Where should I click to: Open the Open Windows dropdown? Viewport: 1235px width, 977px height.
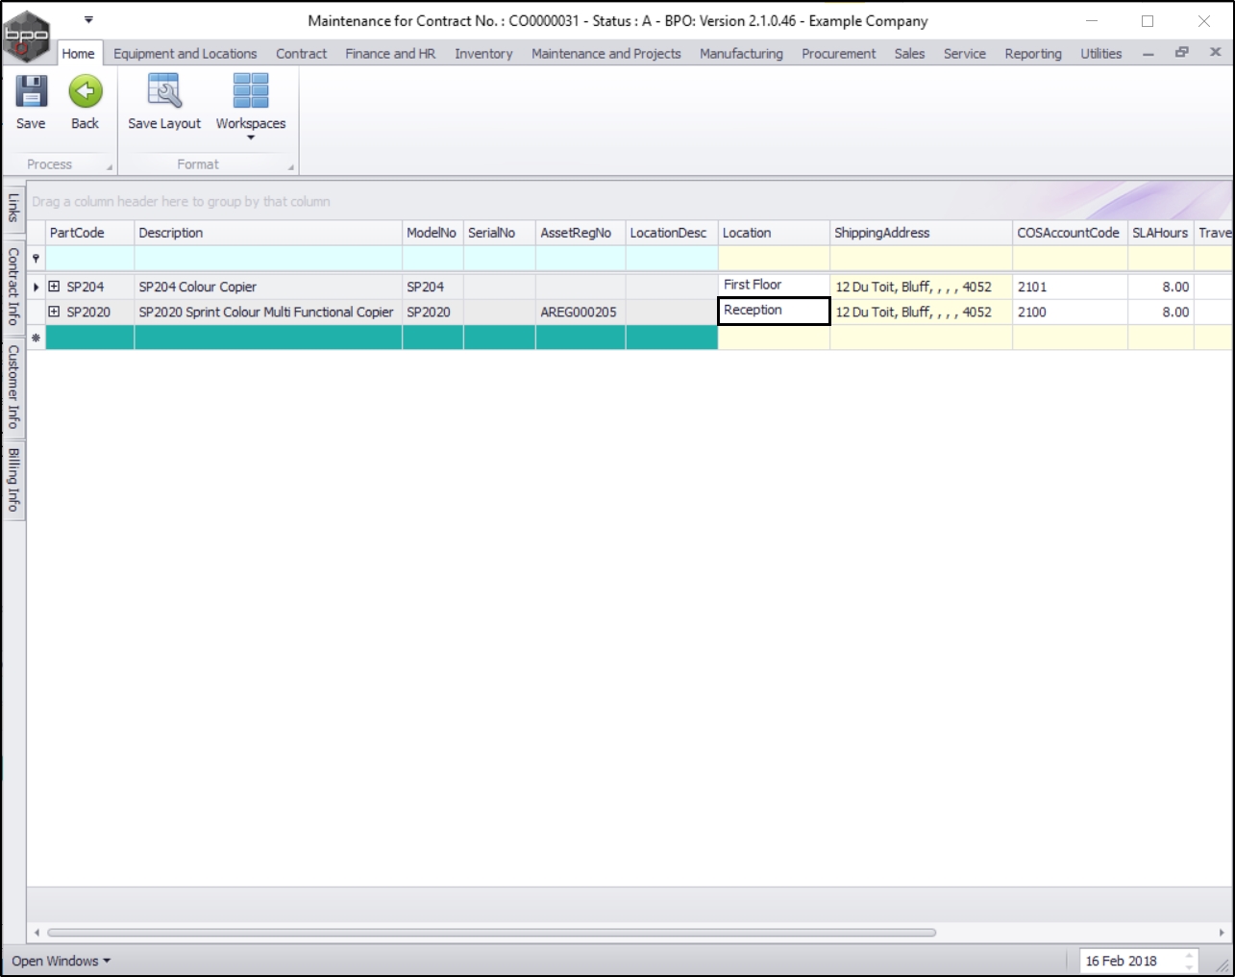(61, 961)
